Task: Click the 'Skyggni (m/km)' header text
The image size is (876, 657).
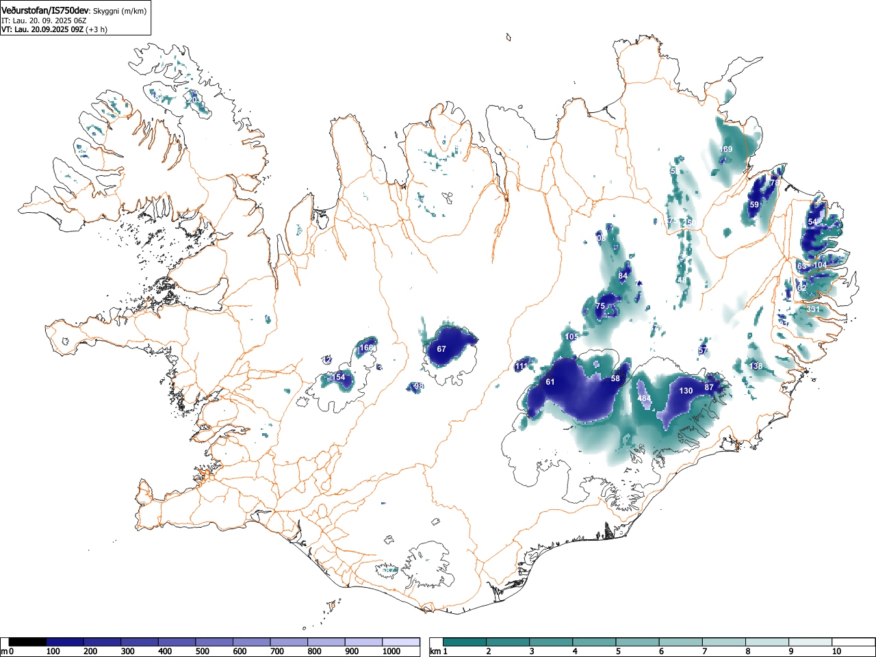Action: (119, 11)
